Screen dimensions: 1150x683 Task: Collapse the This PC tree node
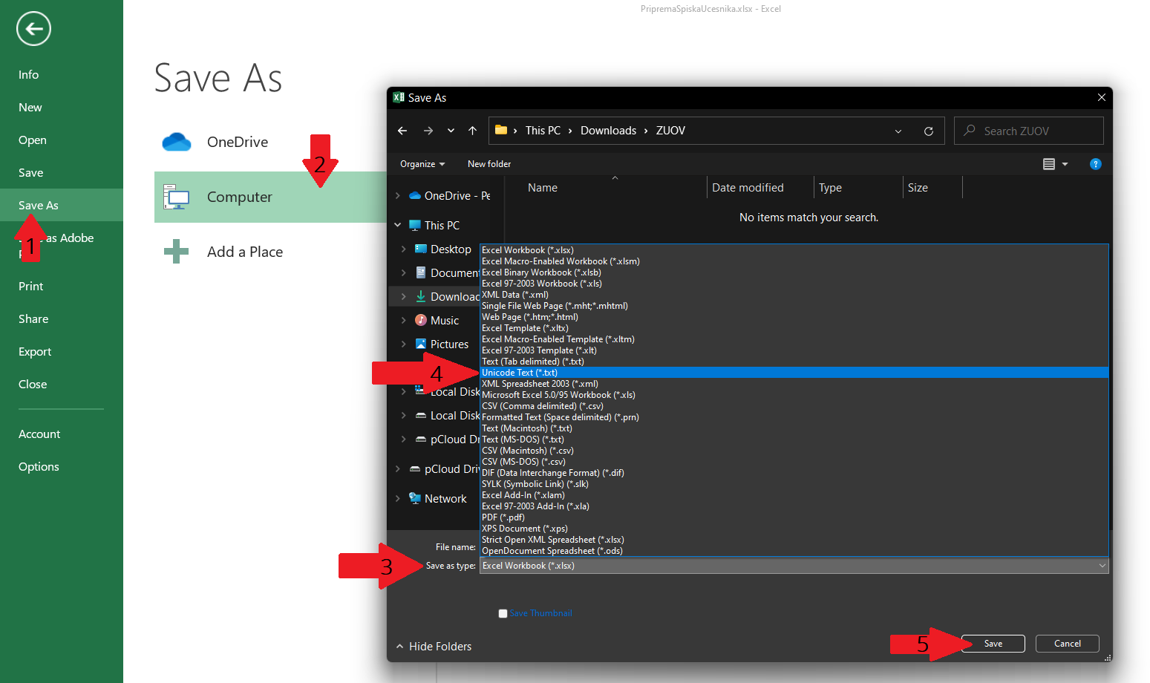pyautogui.click(x=398, y=225)
